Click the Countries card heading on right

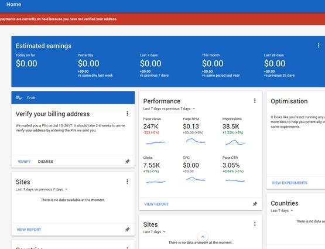pos(285,203)
